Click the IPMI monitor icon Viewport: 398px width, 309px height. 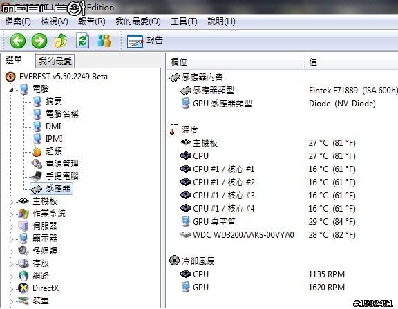click(37, 139)
